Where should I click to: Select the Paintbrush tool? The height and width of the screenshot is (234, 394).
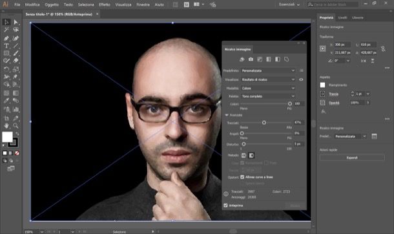16,53
